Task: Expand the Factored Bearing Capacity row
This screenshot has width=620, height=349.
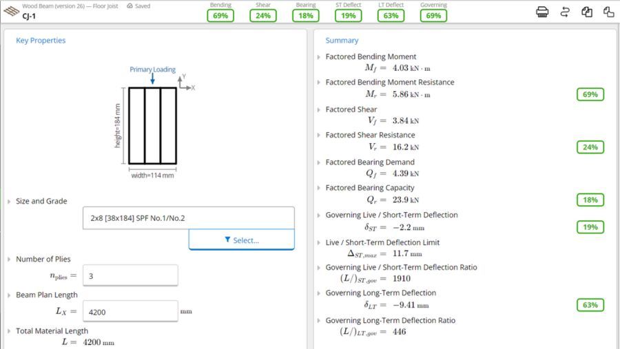Action: tap(319, 188)
